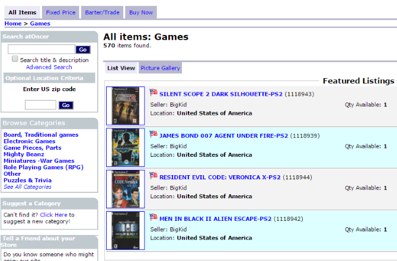
Task: Browse the Other category
Action: [x=12, y=174]
